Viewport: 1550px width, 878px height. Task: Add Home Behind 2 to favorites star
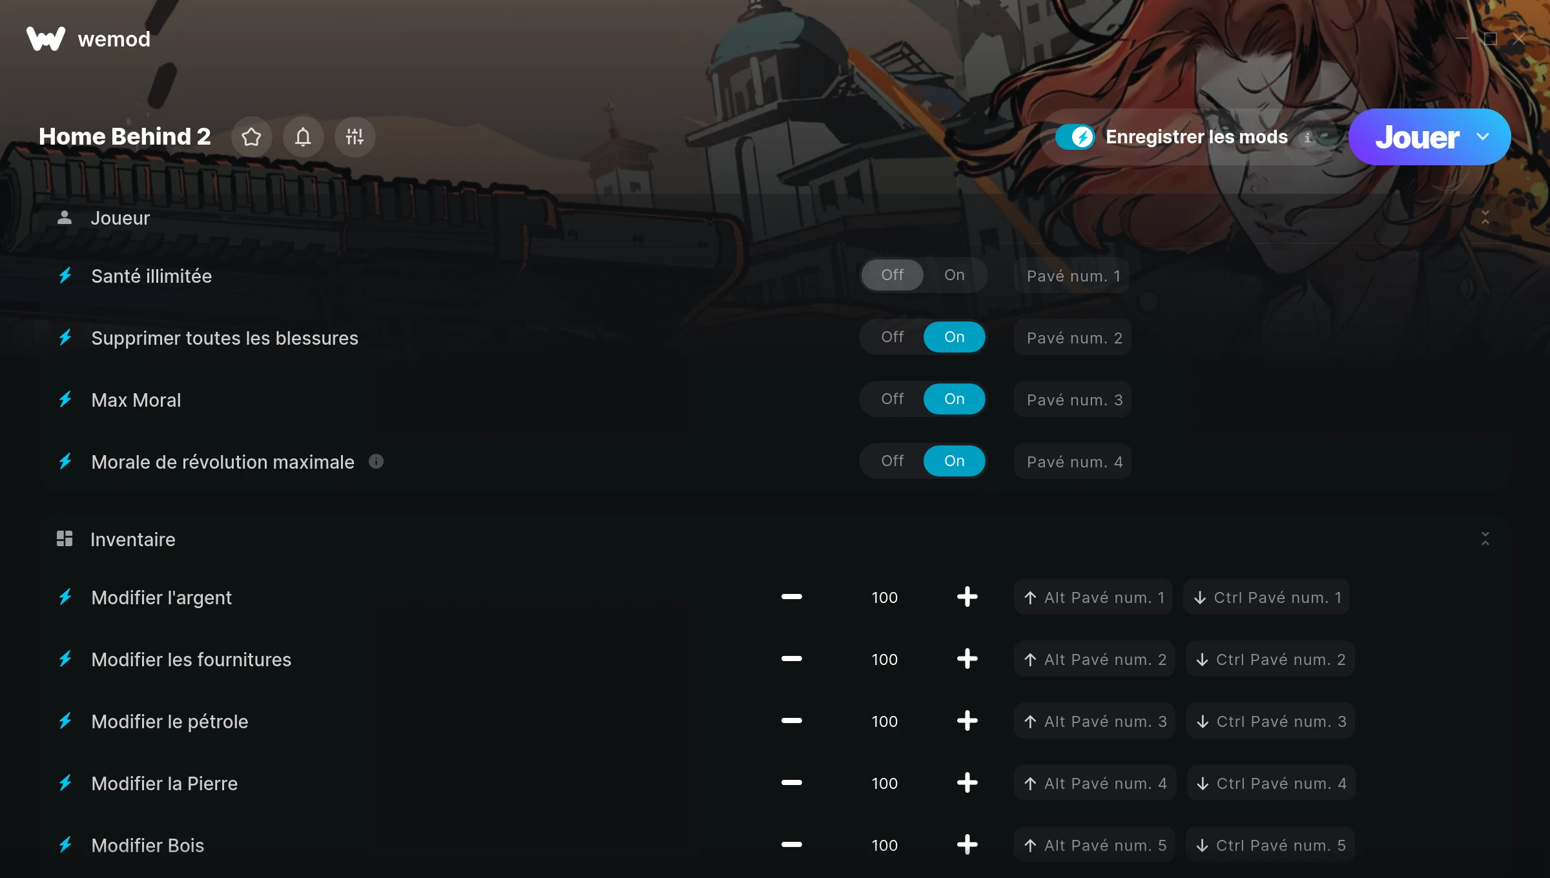252,137
